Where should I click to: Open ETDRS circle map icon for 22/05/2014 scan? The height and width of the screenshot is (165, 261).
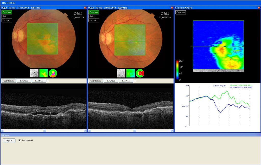(140, 73)
